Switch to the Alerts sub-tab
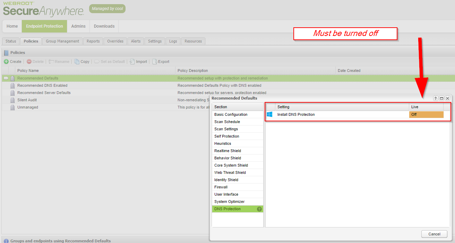 [x=136, y=41]
